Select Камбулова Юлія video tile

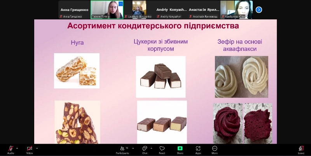pyautogui.click(x=237, y=10)
